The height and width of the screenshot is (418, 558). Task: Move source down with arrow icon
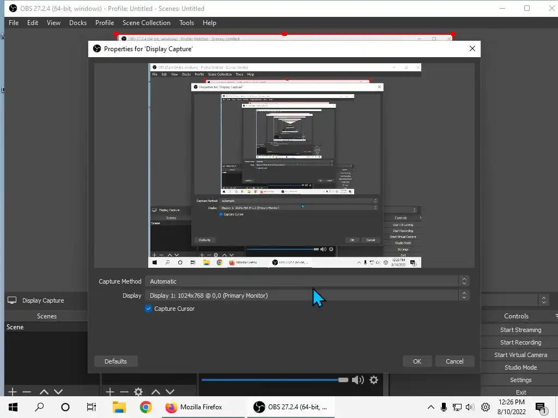[x=170, y=392]
